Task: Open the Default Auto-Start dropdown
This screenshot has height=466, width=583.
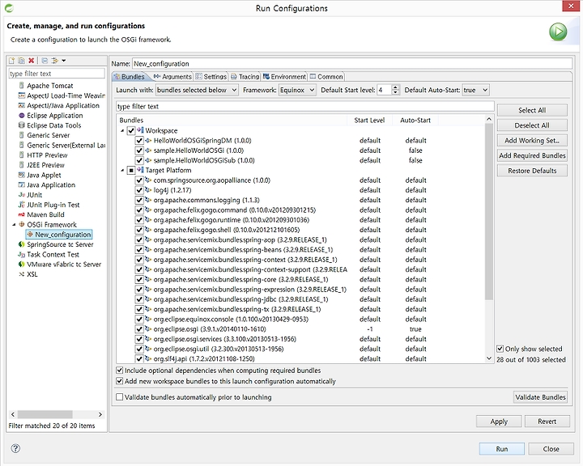Action: click(x=475, y=90)
